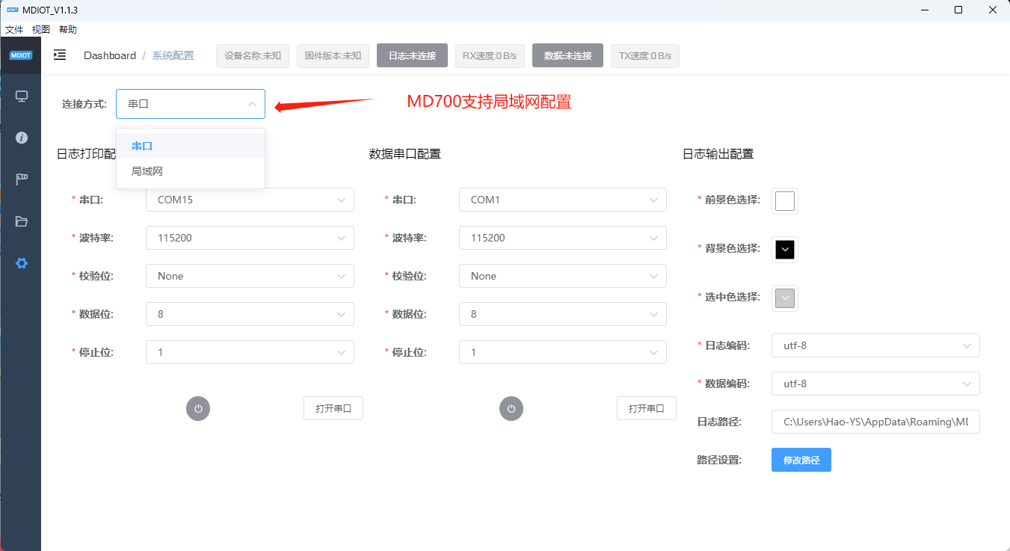
Task: Open the 文件 menu
Action: point(13,29)
